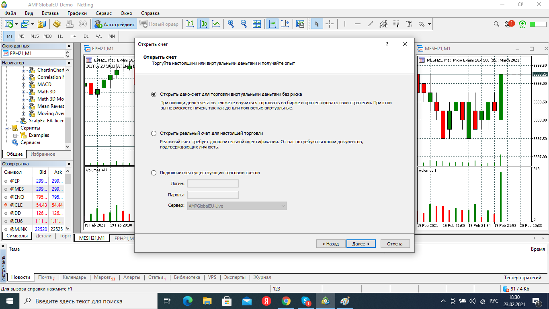Tile chart windows with the grid icon
This screenshot has width=549, height=309.
[257, 24]
